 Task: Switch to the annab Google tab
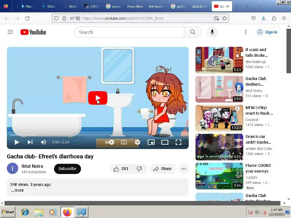pyautogui.click(x=114, y=7)
